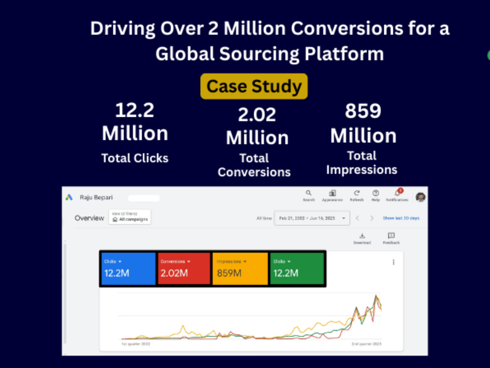
Task: Go to next date range arrow
Action: (371, 218)
